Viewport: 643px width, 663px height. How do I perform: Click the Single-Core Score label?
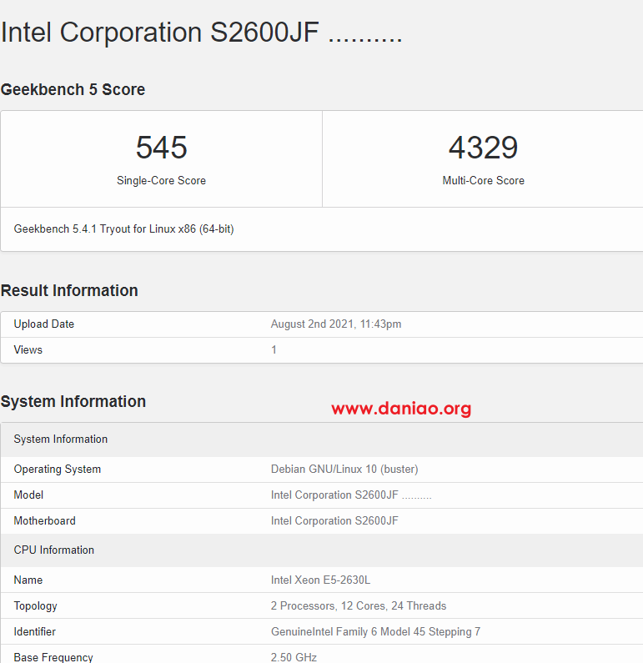point(162,180)
